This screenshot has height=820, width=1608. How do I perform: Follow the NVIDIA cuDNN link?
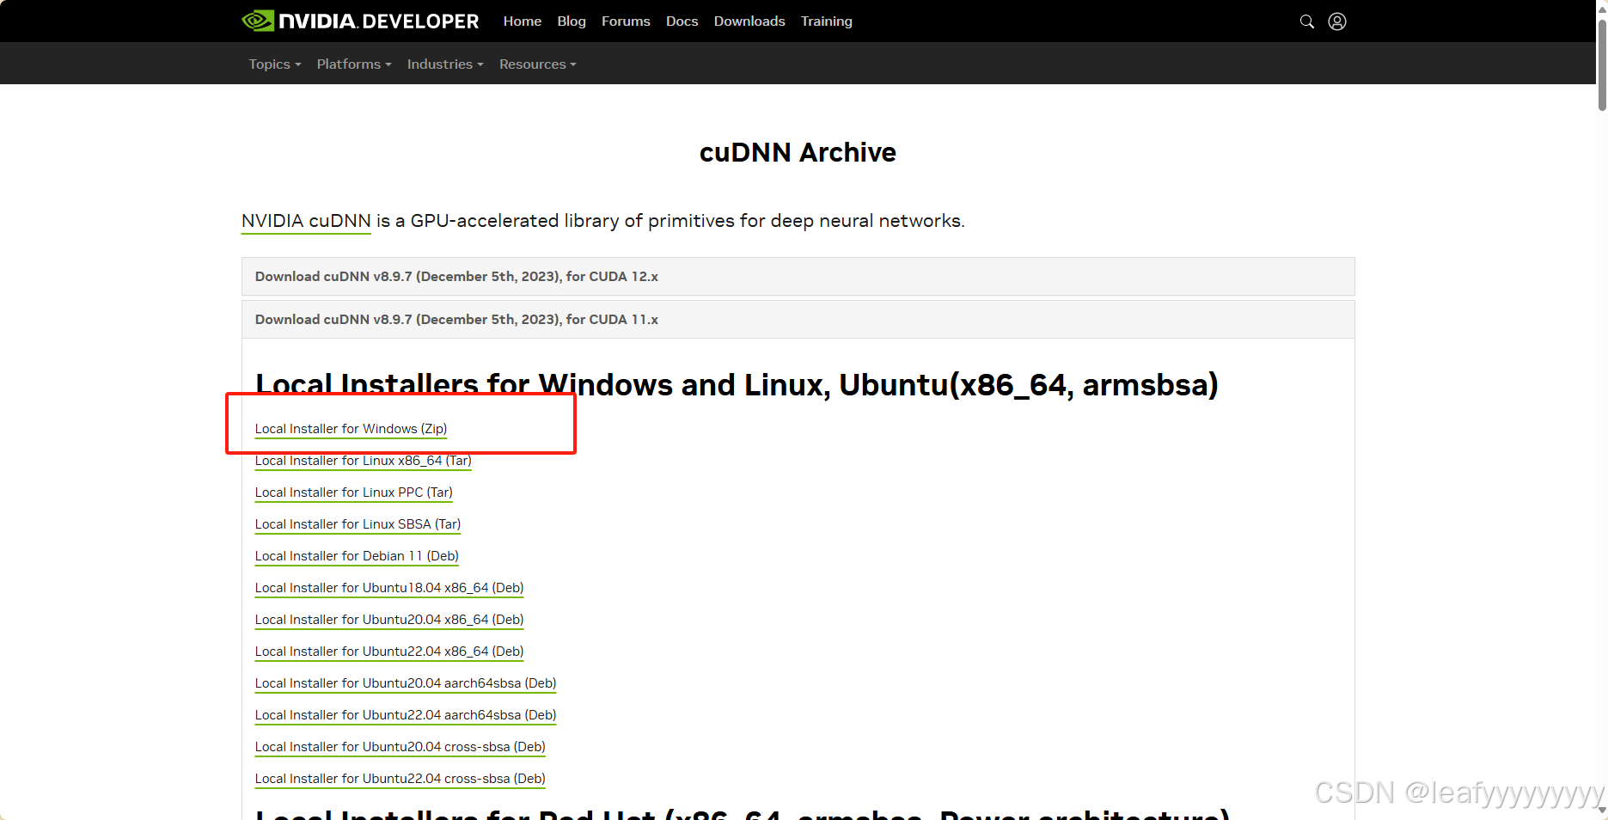(306, 221)
